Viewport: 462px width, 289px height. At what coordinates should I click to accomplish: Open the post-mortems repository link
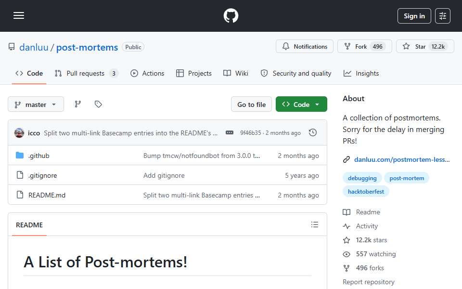pyautogui.click(x=87, y=47)
